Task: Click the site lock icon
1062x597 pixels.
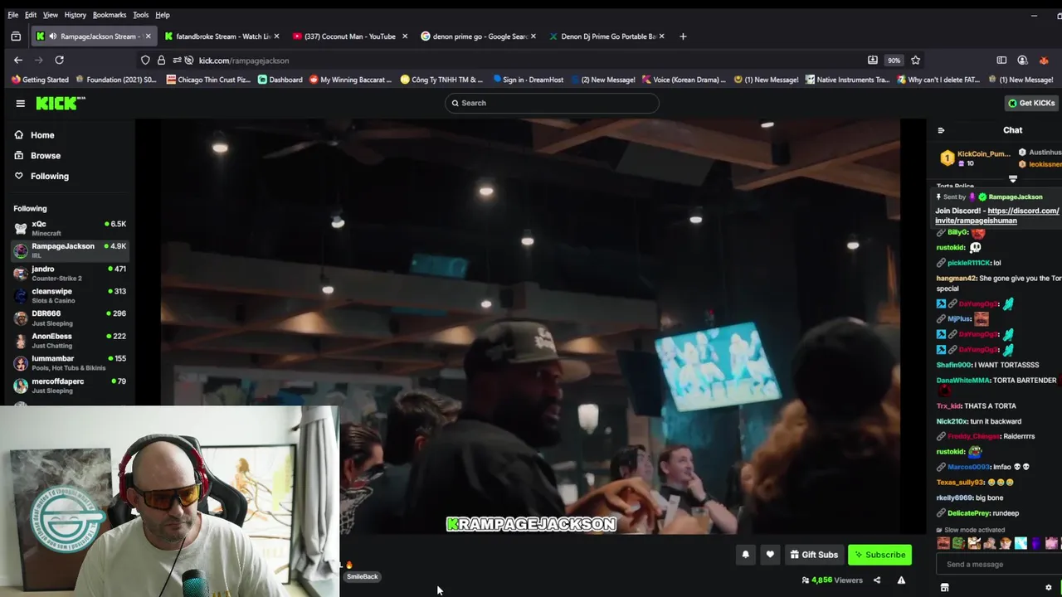Action: (161, 61)
